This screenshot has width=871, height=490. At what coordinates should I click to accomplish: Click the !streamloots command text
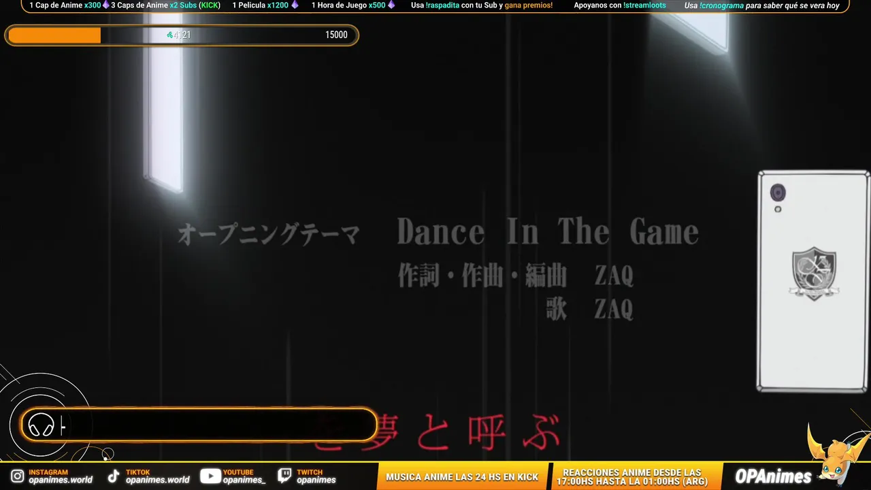click(644, 5)
